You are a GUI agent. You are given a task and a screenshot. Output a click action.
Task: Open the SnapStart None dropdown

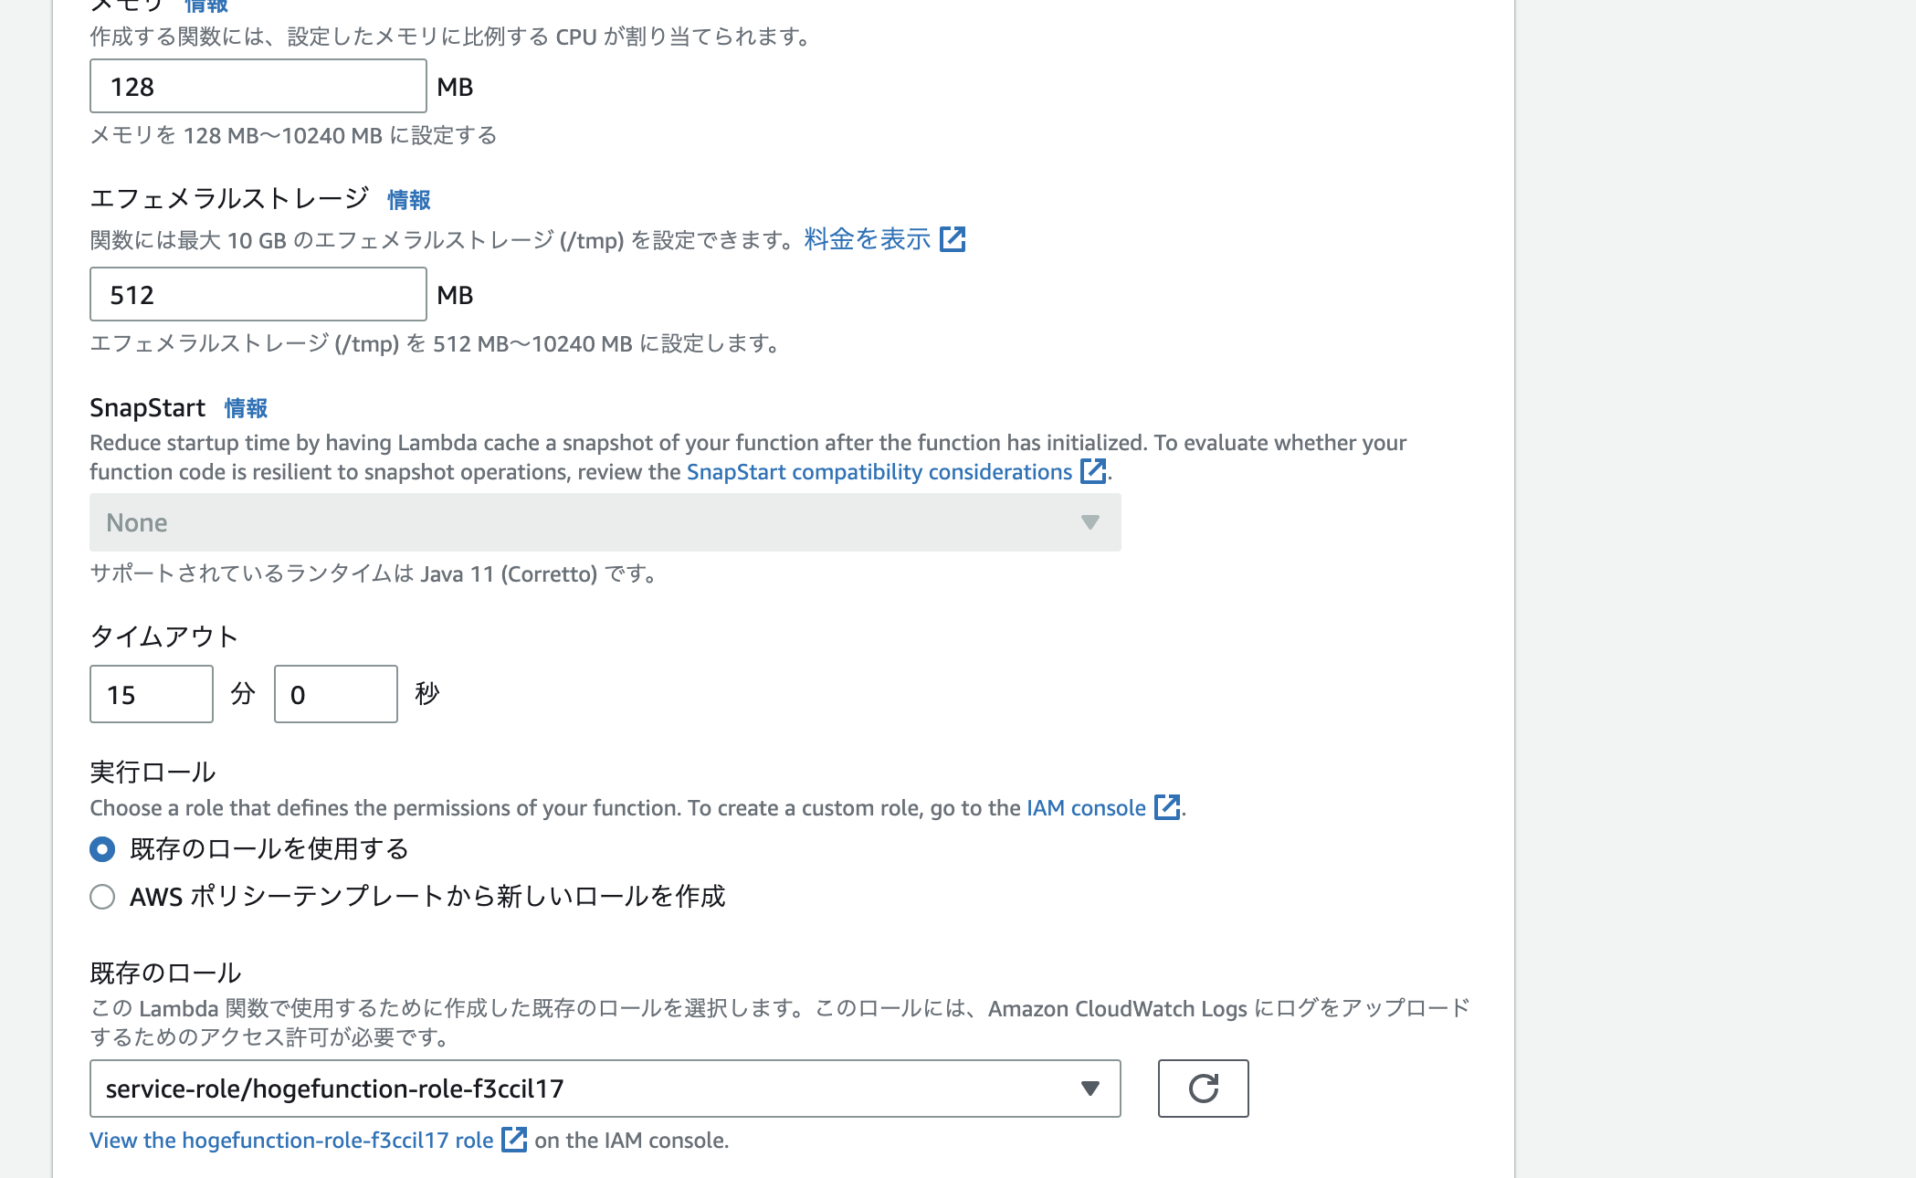coord(603,522)
